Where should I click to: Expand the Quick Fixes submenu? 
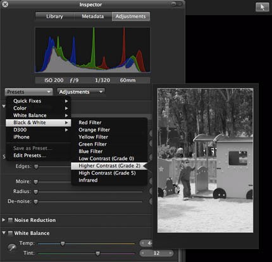39,101
